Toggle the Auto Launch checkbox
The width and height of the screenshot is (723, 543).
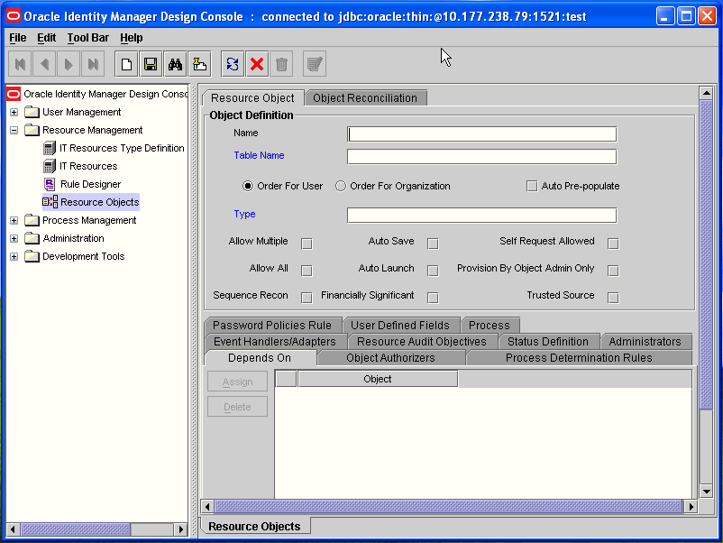433,271
